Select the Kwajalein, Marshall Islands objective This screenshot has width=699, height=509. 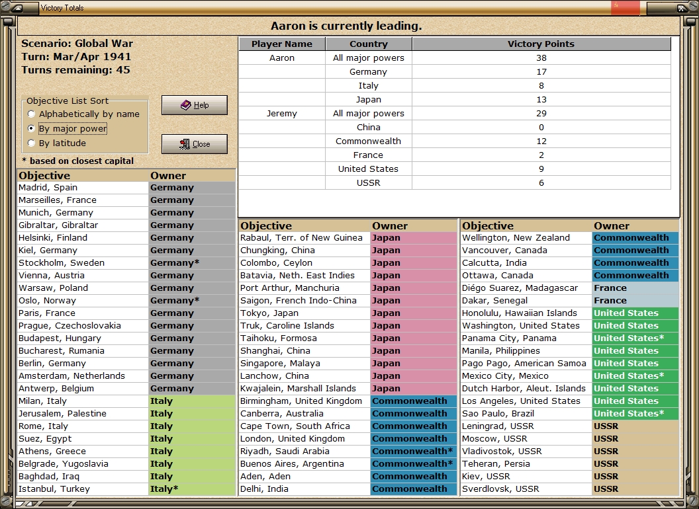coord(305,388)
